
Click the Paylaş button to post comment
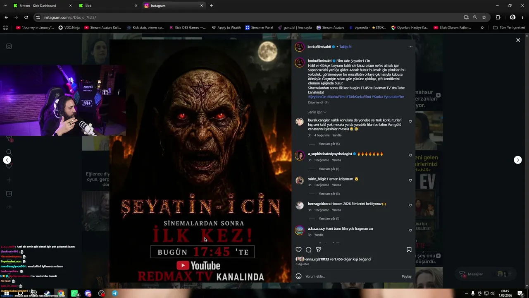[x=407, y=276]
